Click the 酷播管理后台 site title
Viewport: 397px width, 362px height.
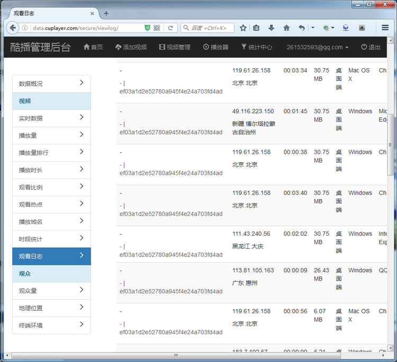click(x=40, y=47)
